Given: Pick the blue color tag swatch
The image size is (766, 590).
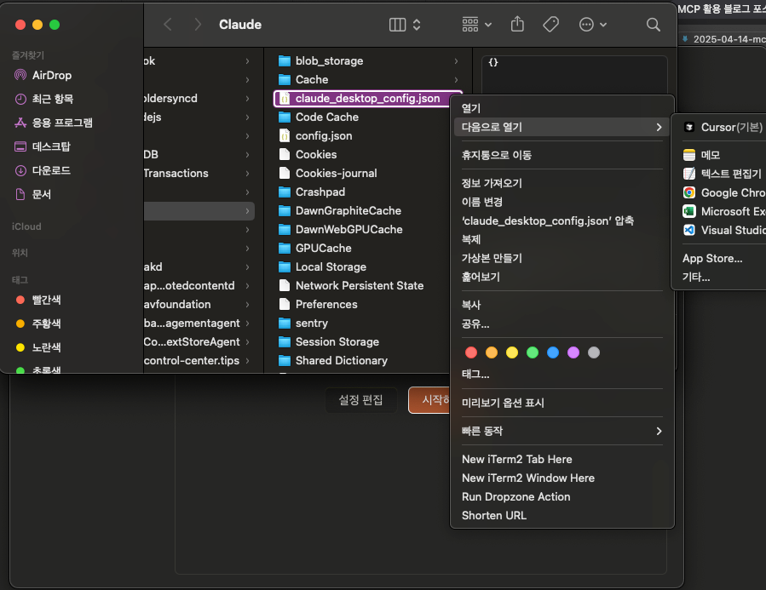Looking at the screenshot, I should point(553,352).
